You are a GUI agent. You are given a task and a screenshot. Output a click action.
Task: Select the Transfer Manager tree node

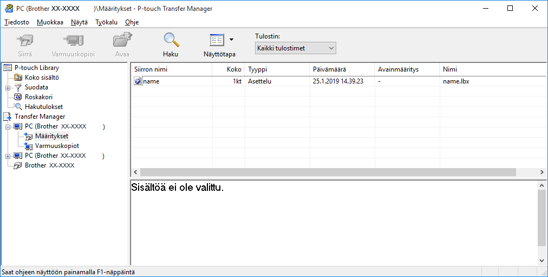click(x=40, y=117)
